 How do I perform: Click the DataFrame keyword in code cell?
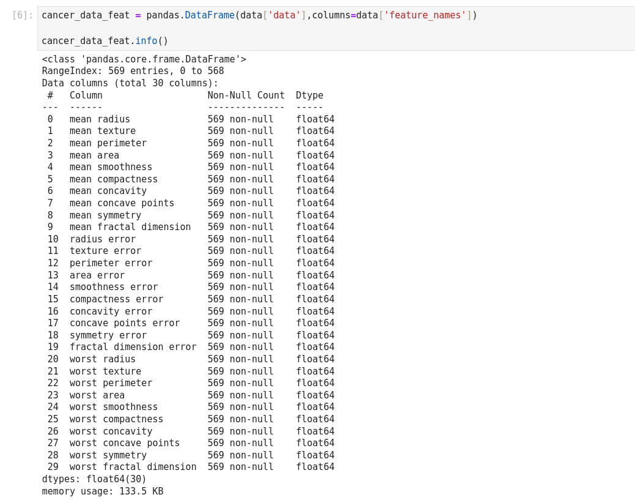click(x=209, y=15)
